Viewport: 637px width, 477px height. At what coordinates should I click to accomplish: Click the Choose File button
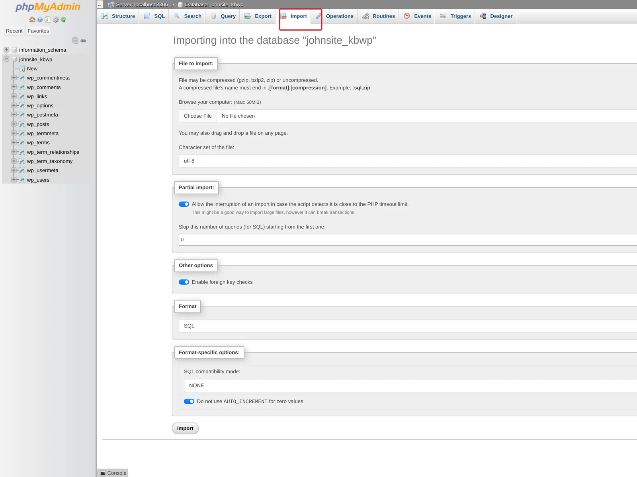[198, 116]
